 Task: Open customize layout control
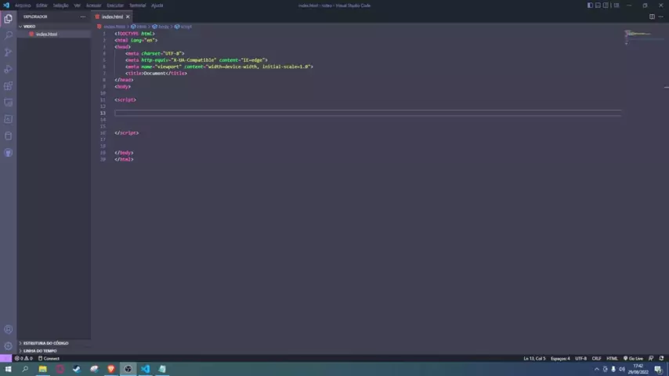point(617,5)
